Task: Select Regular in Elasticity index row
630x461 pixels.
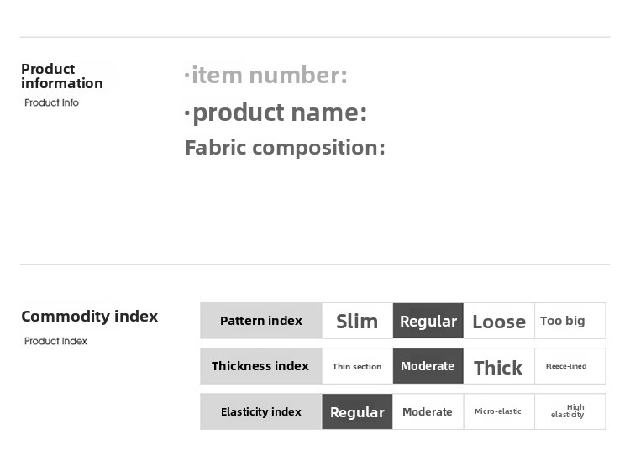Action: (x=357, y=411)
